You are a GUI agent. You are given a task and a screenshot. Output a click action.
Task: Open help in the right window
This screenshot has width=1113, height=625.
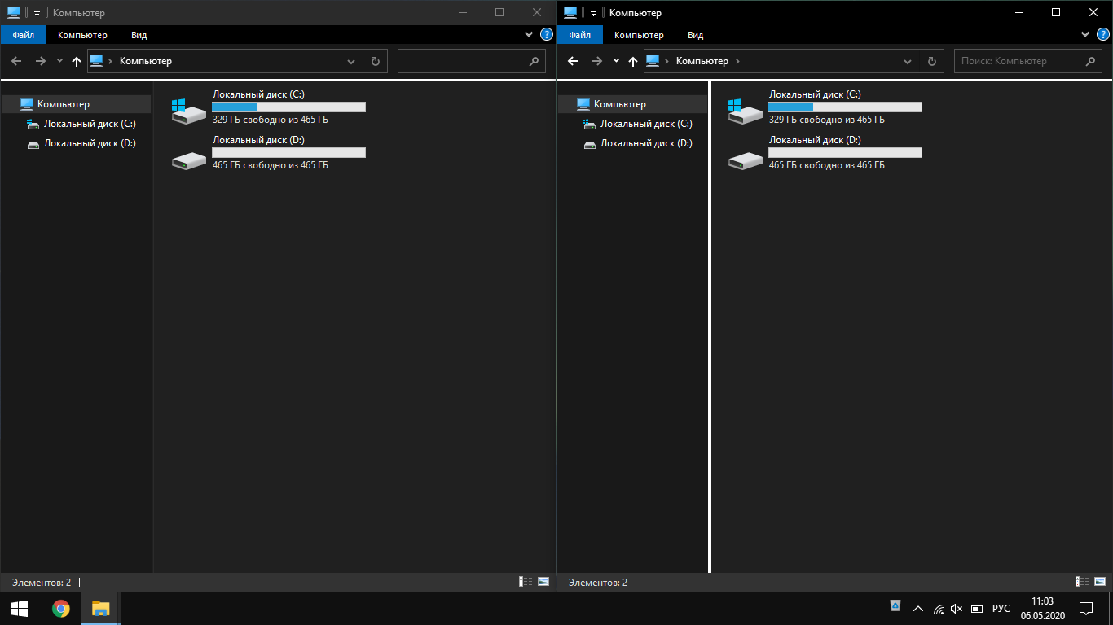pos(1104,35)
